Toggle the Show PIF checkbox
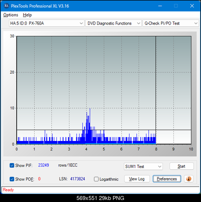Image resolution: width=201 pixels, height=202 pixels. pyautogui.click(x=12, y=165)
